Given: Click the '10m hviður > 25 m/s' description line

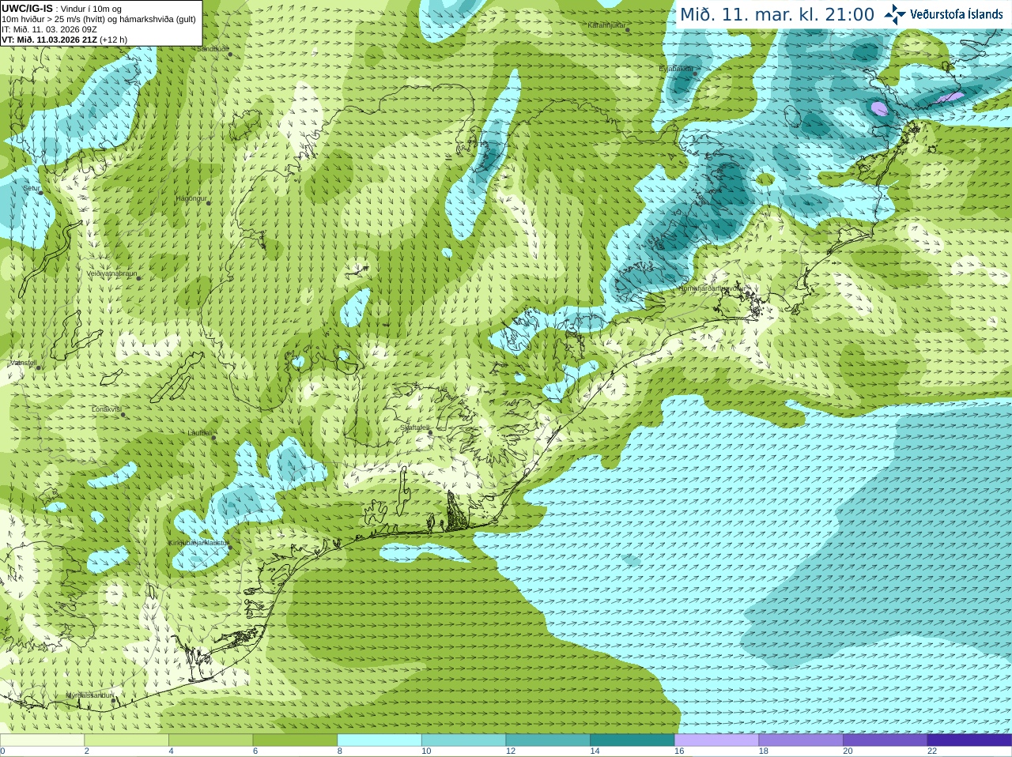Looking at the screenshot, I should (99, 19).
